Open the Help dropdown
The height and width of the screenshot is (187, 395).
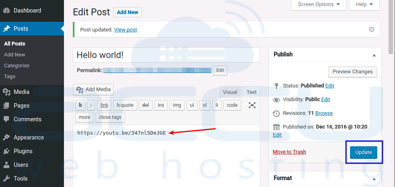[364, 4]
